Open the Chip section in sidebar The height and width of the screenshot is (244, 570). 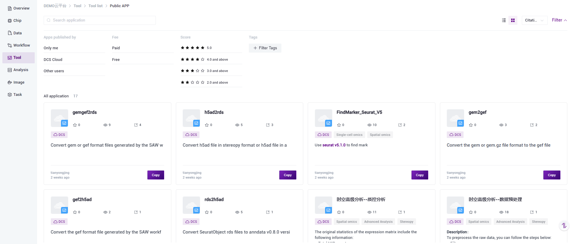click(x=19, y=21)
